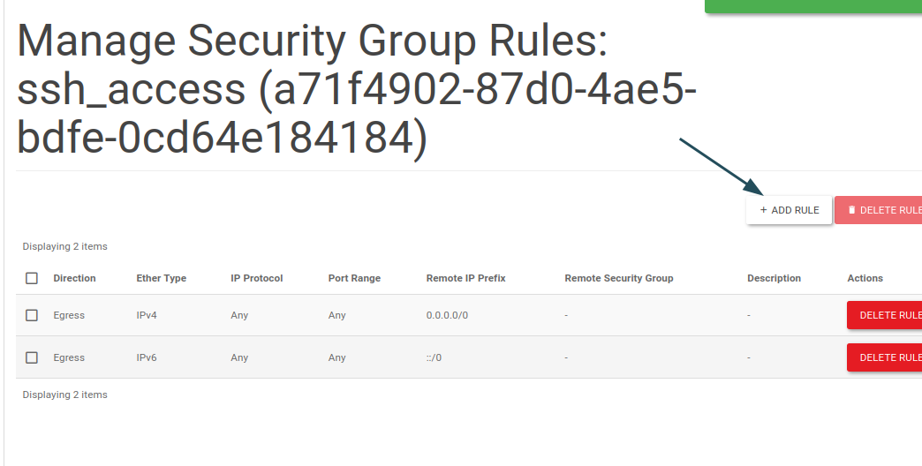
Task: Click the Remote Security Group column header
Action: click(618, 278)
